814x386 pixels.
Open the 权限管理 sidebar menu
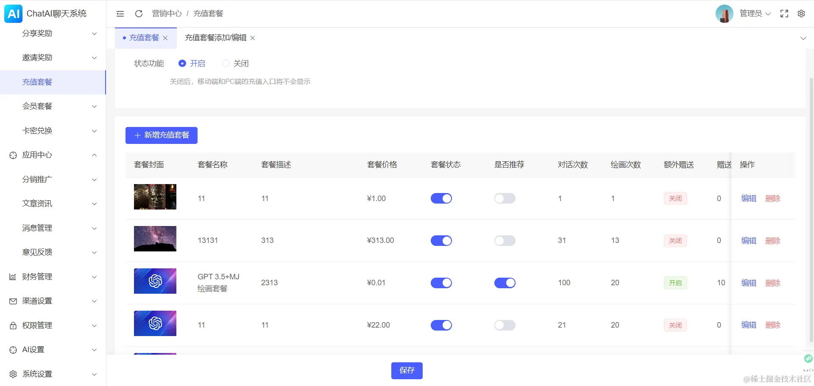53,325
